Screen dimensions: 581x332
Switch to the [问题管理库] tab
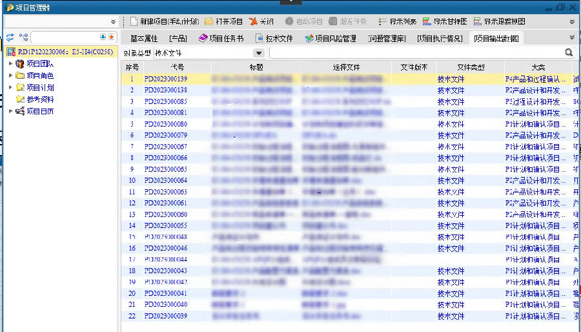pyautogui.click(x=387, y=38)
